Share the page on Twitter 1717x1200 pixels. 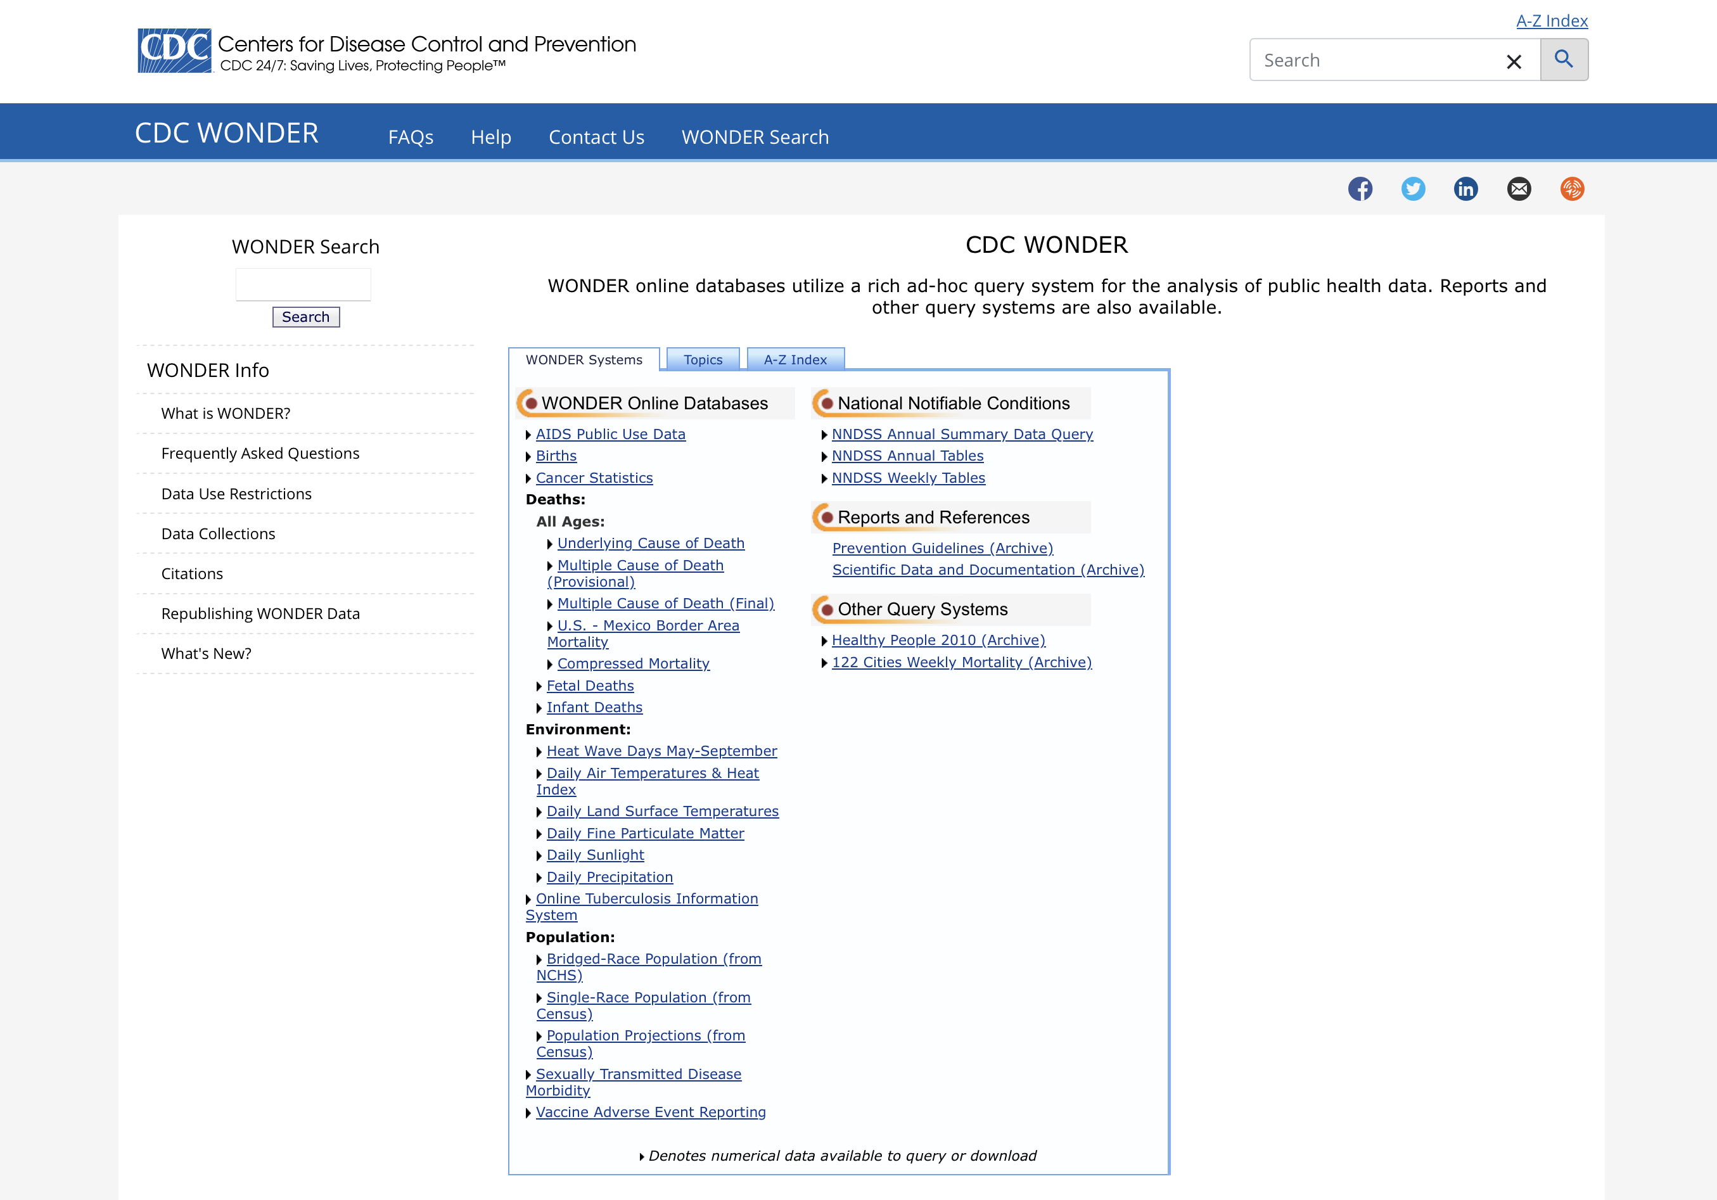coord(1414,188)
